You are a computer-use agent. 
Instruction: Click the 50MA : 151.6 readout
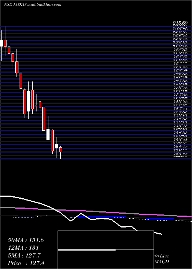point(26,240)
